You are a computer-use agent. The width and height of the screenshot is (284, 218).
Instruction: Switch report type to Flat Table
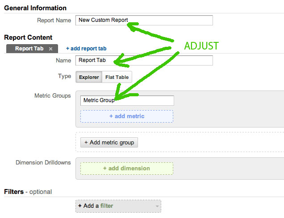[117, 77]
